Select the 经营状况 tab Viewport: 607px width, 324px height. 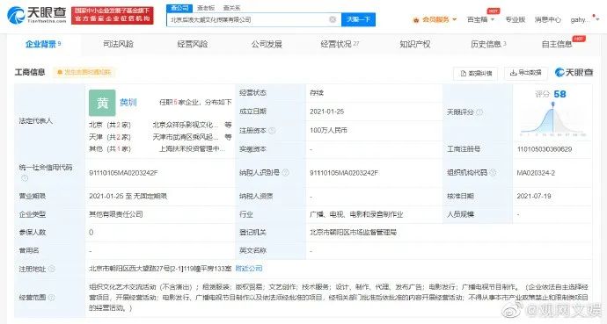340,44
